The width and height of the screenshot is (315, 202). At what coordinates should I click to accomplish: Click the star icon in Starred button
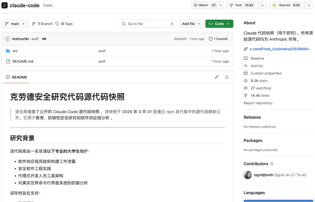[274, 6]
